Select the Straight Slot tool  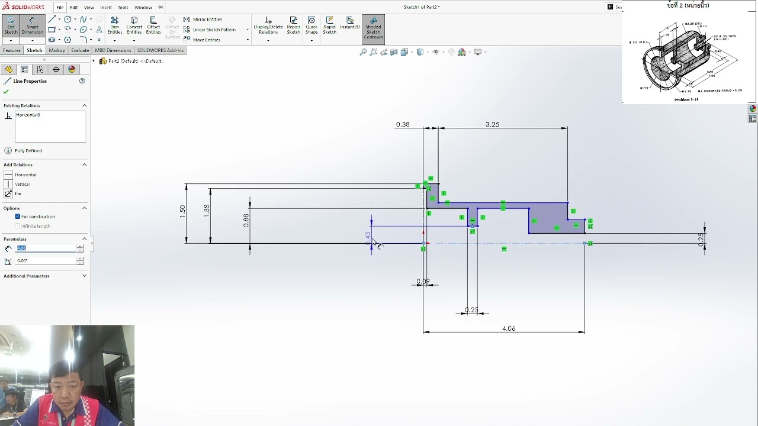(x=52, y=40)
